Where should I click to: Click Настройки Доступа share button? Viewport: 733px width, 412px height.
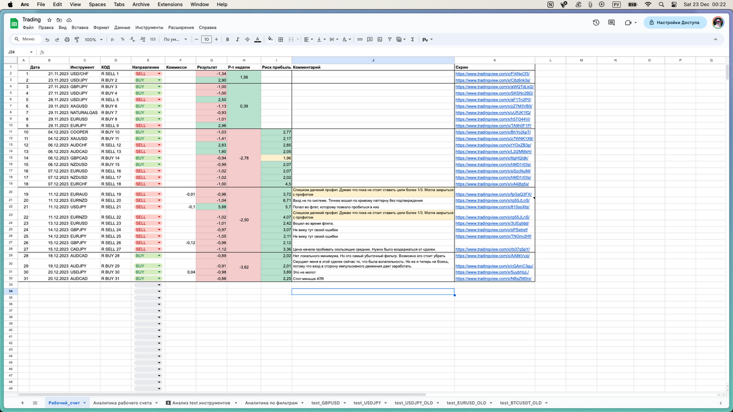pos(675,23)
